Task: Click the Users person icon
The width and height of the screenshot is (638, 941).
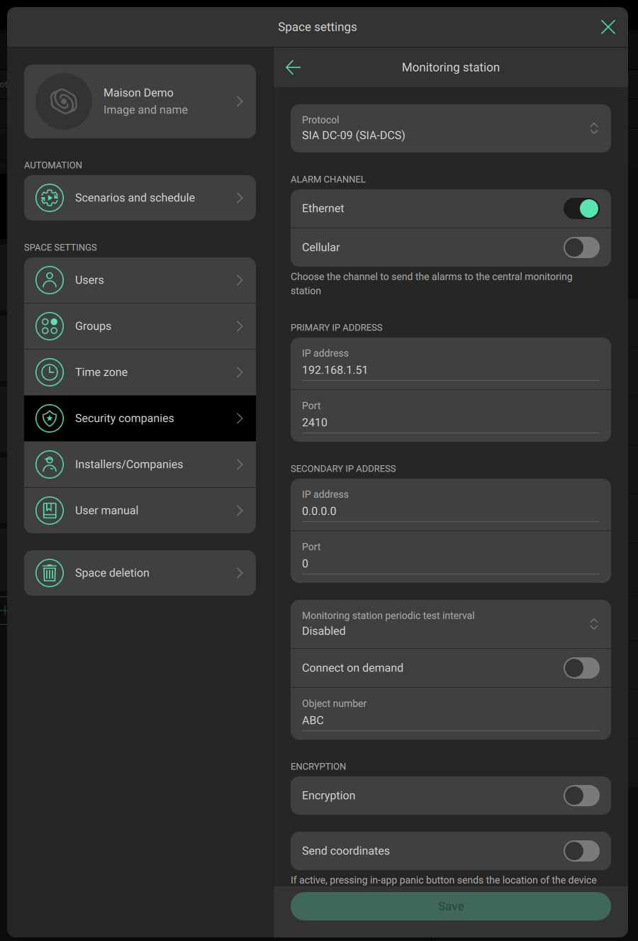Action: [50, 280]
